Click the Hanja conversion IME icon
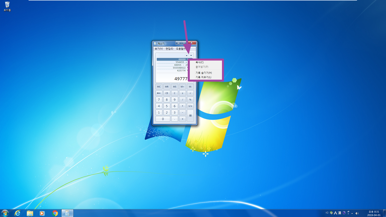The height and width of the screenshot is (217, 386). (x=339, y=213)
